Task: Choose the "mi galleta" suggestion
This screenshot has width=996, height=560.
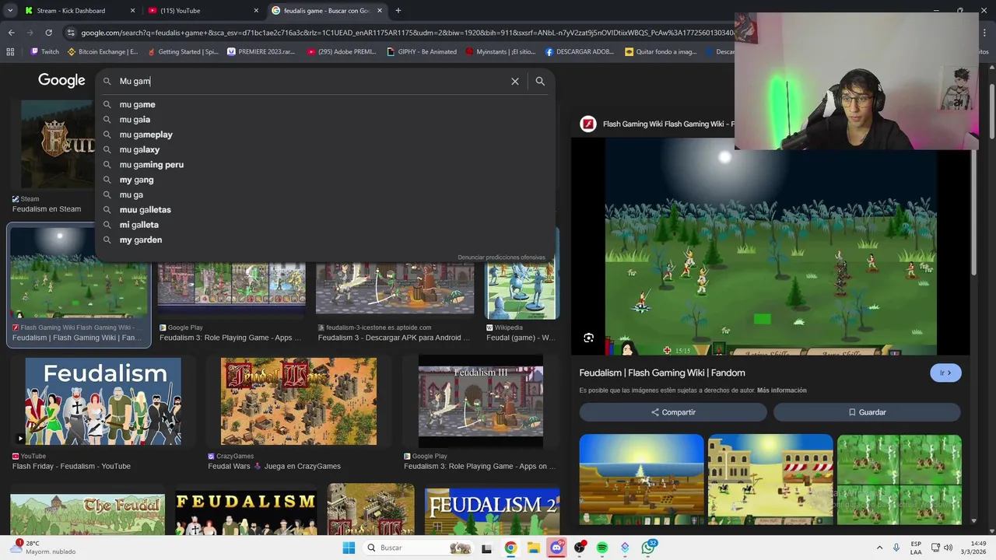Action: (325, 225)
